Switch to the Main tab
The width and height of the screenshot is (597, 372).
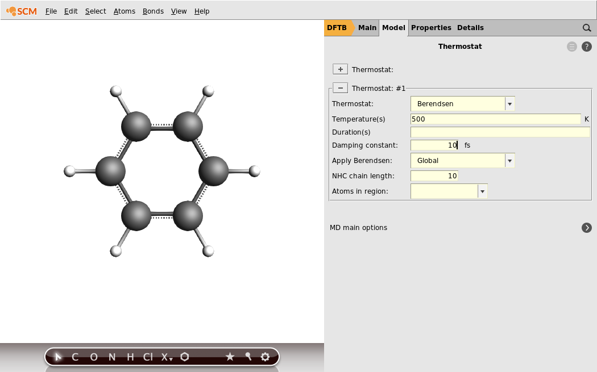point(367,28)
